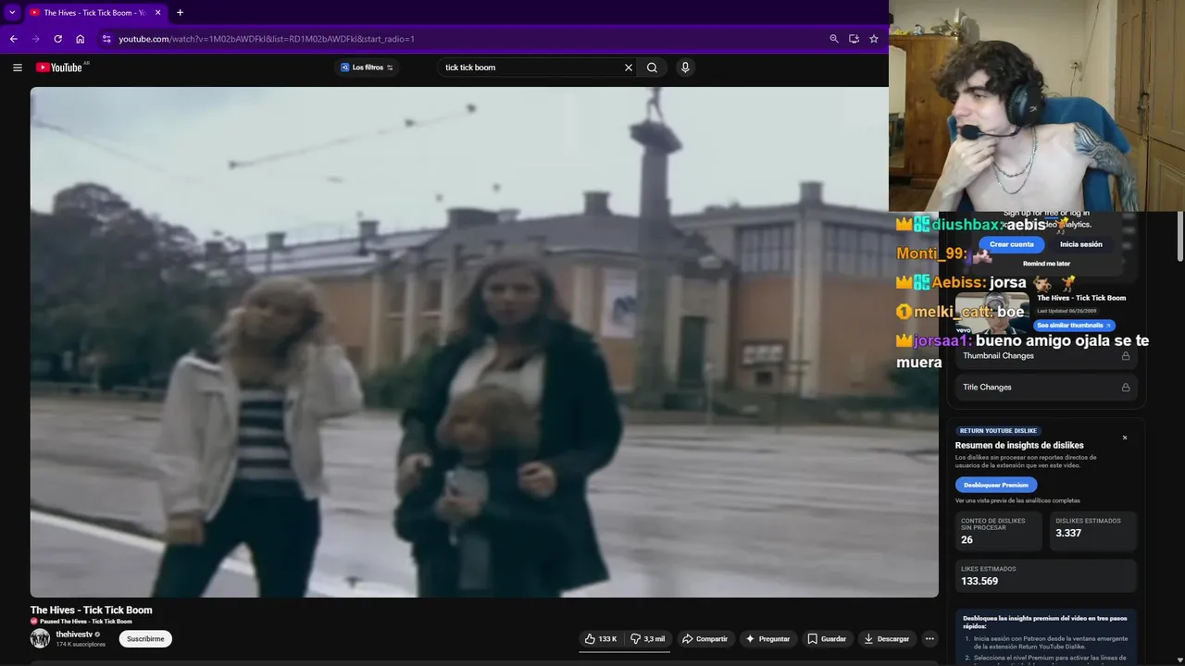
Task: Open the three-dot more actions menu
Action: click(929, 638)
